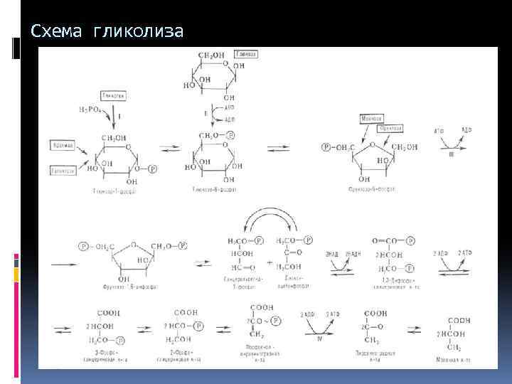The width and height of the screenshot is (512, 384).
Task: Click the "Глицеральдегид-3-фосфат" caption
Action: 243,283
